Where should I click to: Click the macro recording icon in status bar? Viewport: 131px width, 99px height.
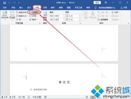[x=45, y=97]
